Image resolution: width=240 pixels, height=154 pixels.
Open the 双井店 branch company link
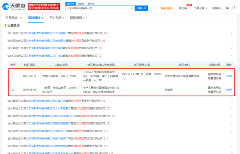click(x=45, y=48)
